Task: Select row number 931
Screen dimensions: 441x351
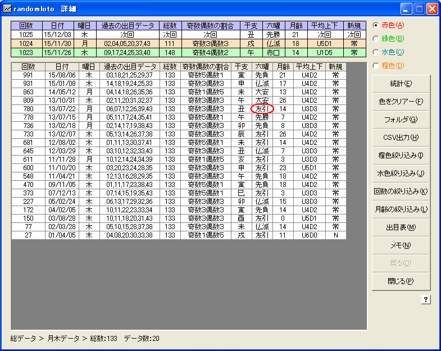Action: [x=29, y=84]
